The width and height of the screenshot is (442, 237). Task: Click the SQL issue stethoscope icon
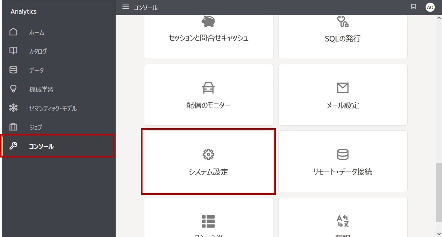[343, 21]
